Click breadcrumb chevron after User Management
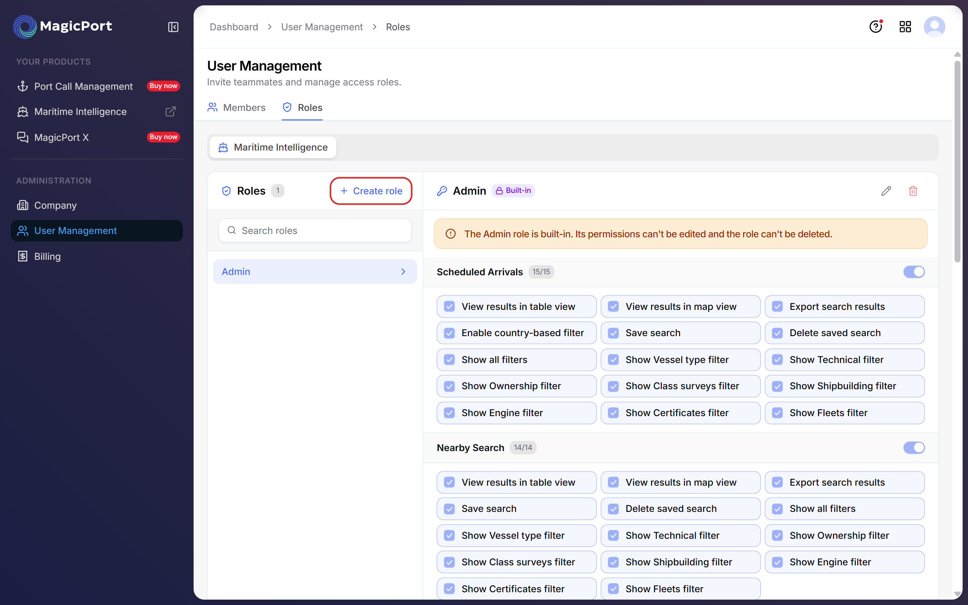The height and width of the screenshot is (605, 968). click(375, 27)
